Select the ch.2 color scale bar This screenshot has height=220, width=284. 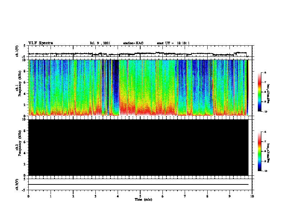260,151
